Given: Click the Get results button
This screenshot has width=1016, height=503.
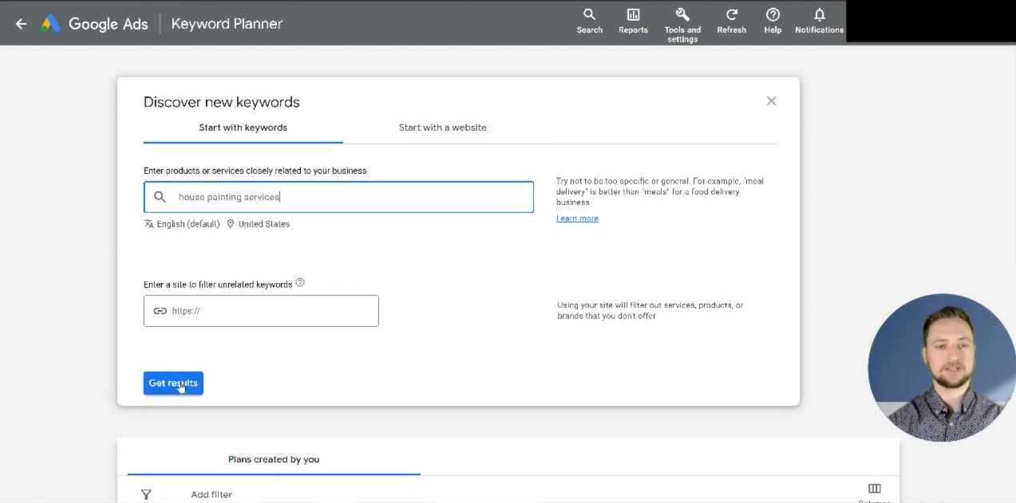Looking at the screenshot, I should click(x=173, y=383).
